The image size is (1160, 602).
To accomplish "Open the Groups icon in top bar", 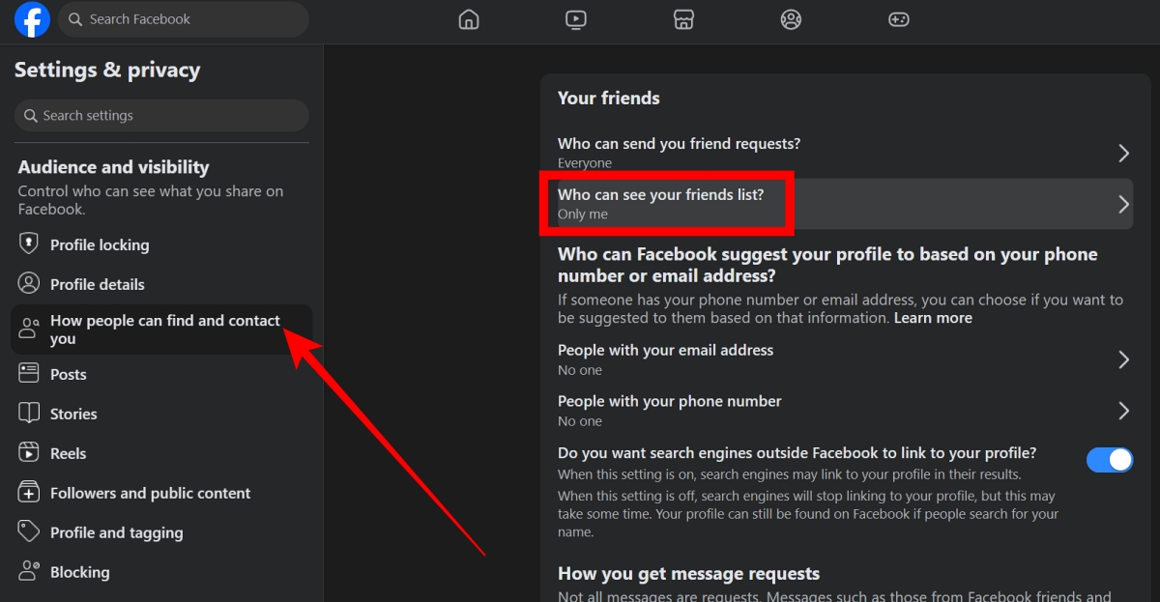I will point(791,19).
